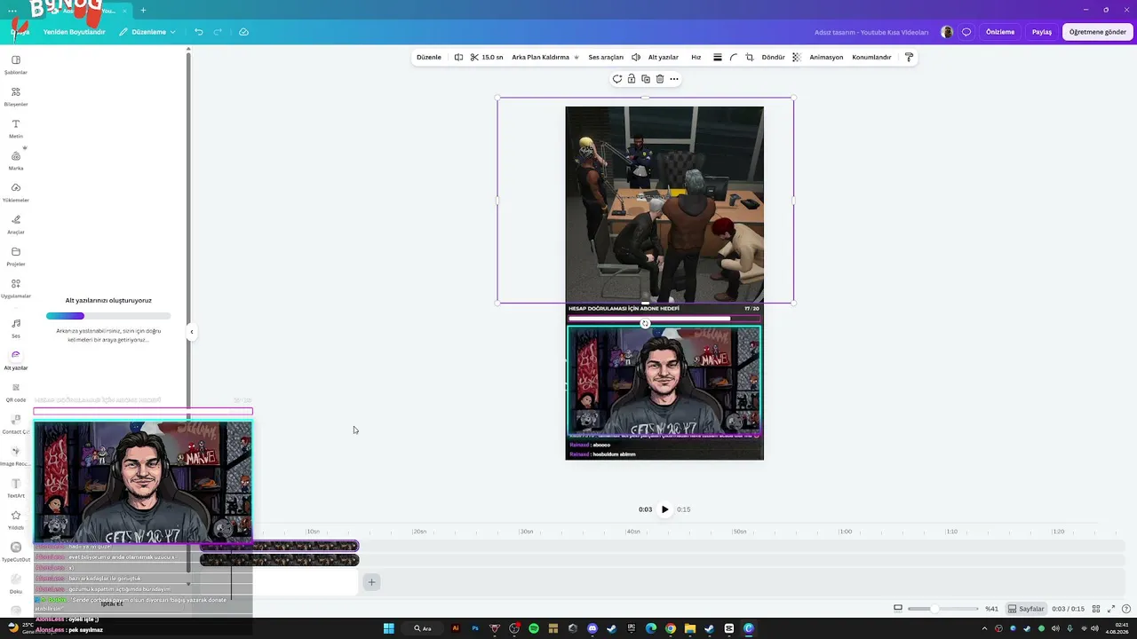Check the cloud save status icon

pyautogui.click(x=243, y=32)
